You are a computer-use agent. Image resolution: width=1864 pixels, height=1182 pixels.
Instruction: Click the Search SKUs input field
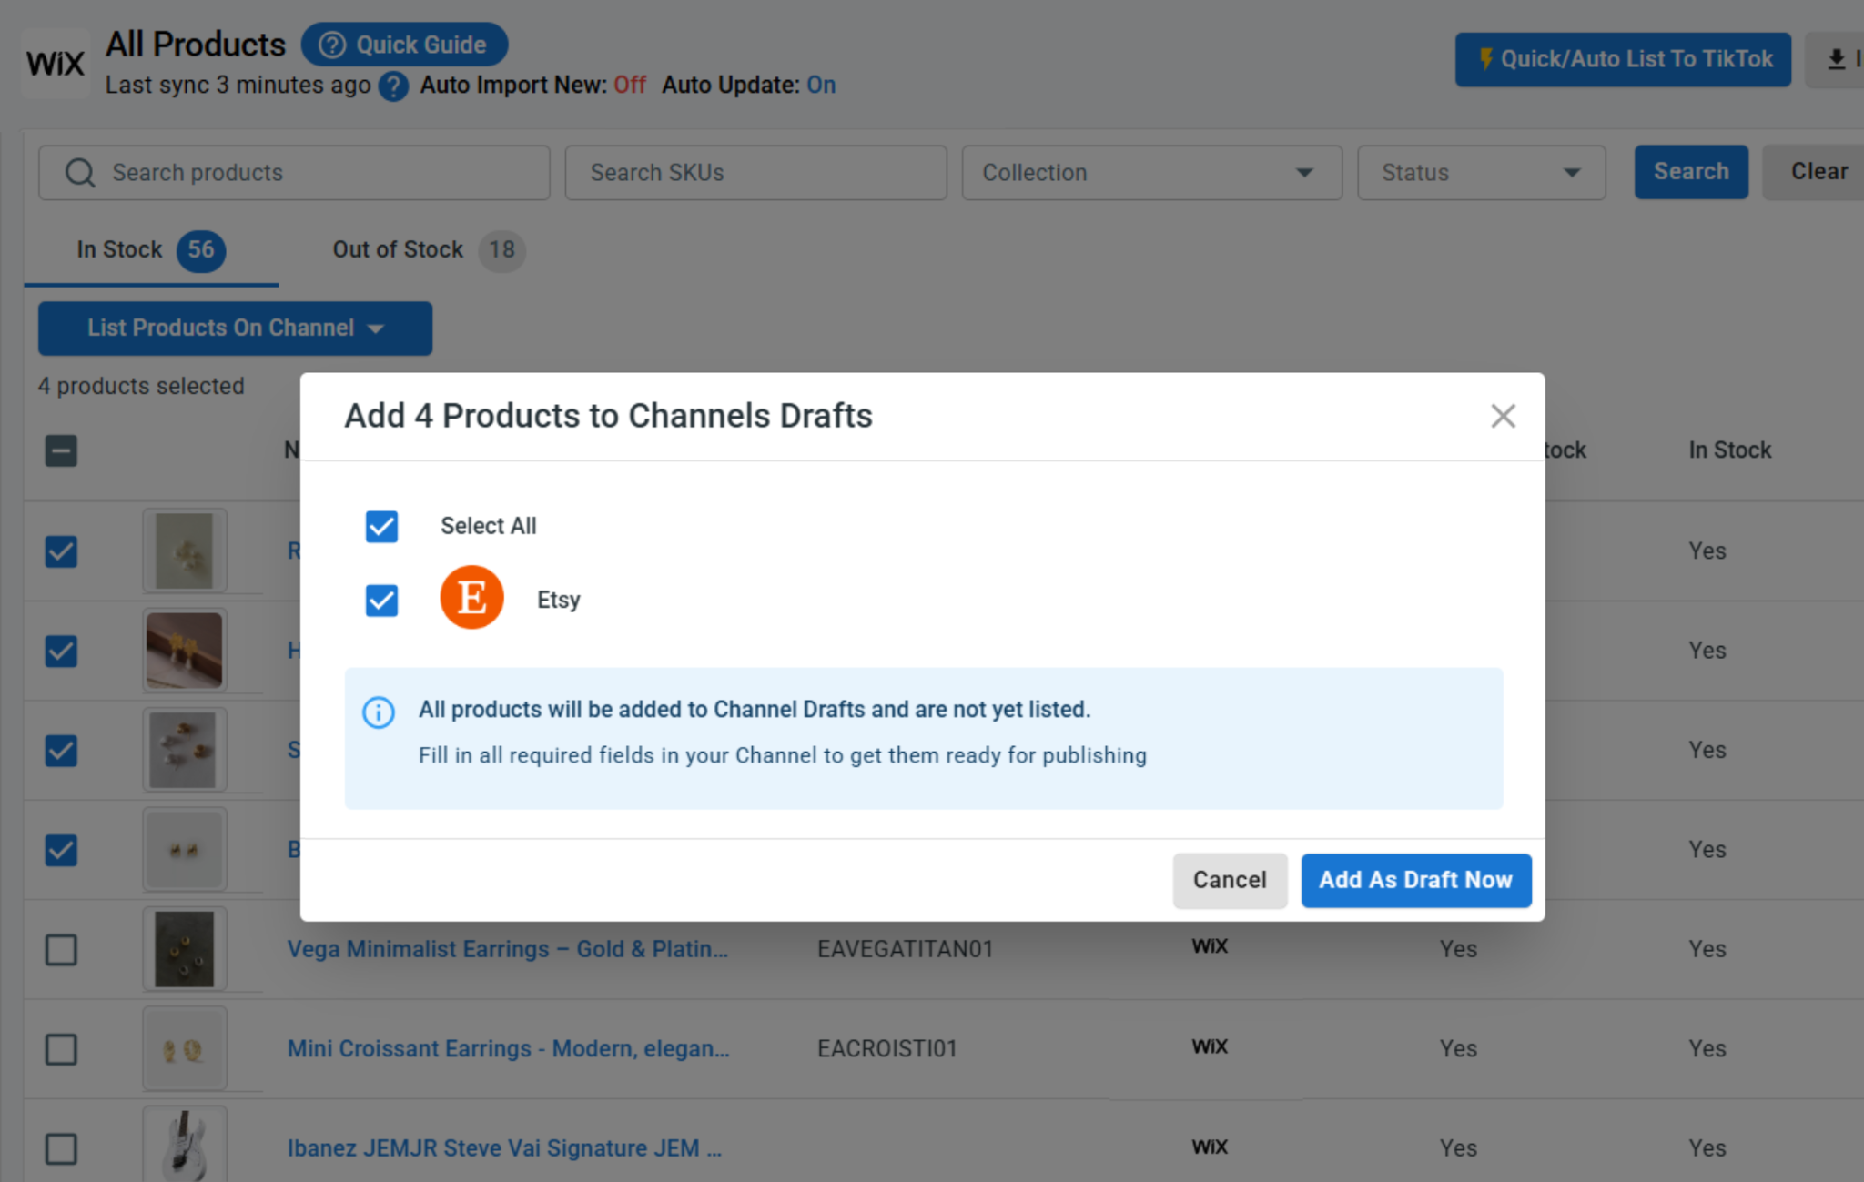[x=755, y=173]
